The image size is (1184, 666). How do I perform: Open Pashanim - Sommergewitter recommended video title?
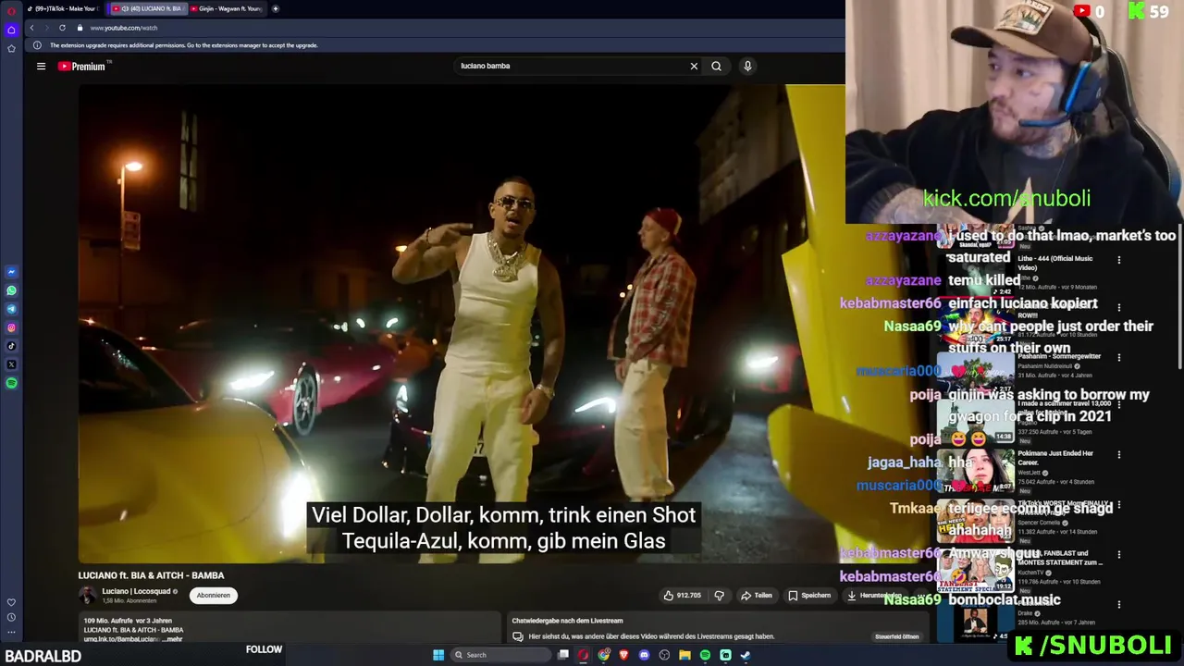point(1059,356)
